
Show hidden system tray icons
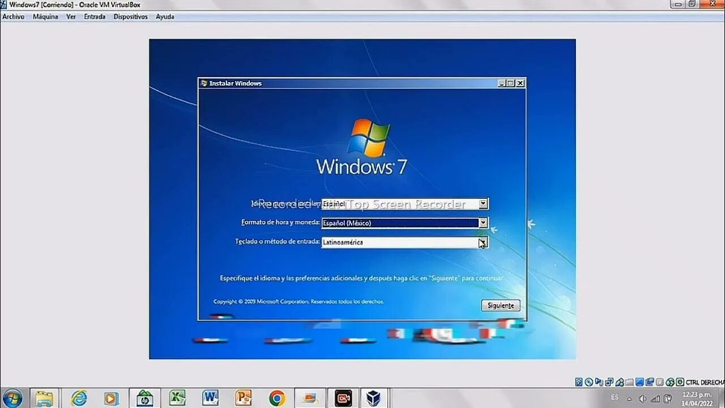629,399
